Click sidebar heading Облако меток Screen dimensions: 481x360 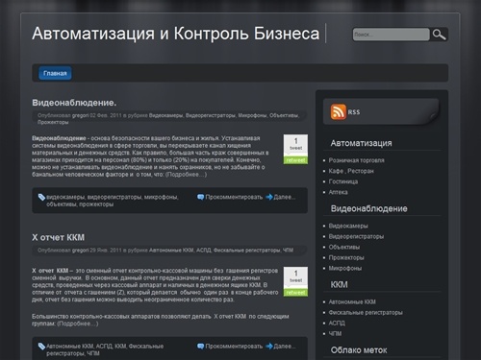tap(359, 350)
